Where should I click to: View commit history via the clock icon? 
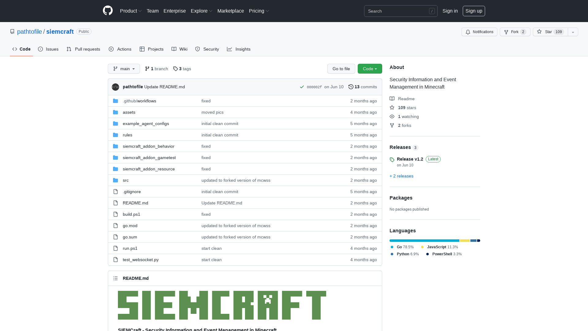coord(351,87)
